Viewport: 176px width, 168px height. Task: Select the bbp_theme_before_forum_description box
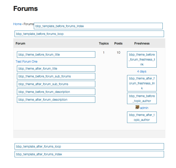coord(56,92)
